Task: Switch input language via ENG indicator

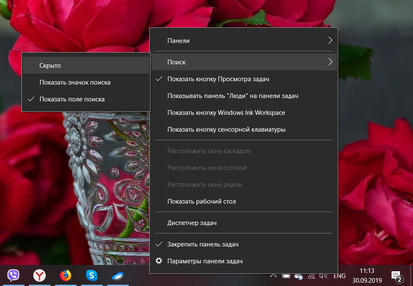Action: click(339, 276)
